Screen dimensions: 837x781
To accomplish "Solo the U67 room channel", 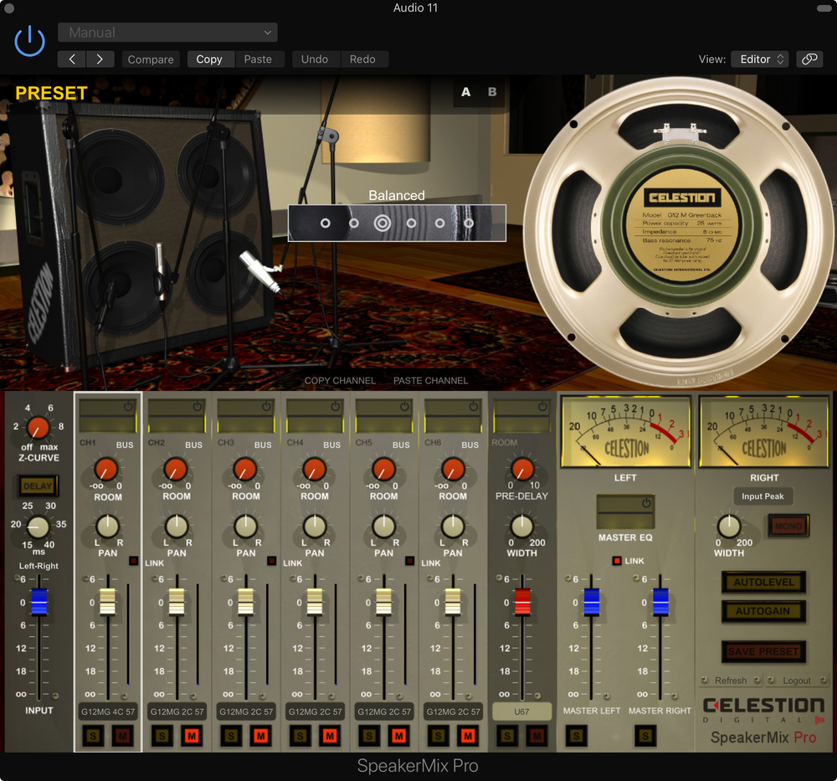I will pyautogui.click(x=506, y=736).
